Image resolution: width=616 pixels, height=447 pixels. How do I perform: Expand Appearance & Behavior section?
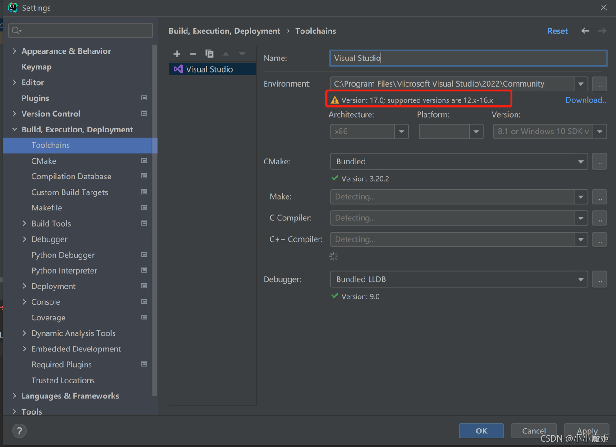pos(14,51)
